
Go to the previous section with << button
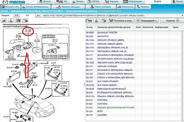pos(17,15)
